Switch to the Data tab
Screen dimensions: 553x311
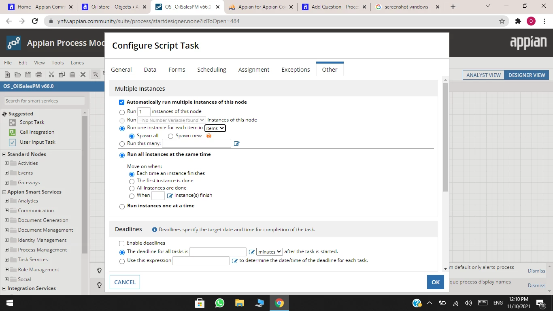[x=150, y=70]
